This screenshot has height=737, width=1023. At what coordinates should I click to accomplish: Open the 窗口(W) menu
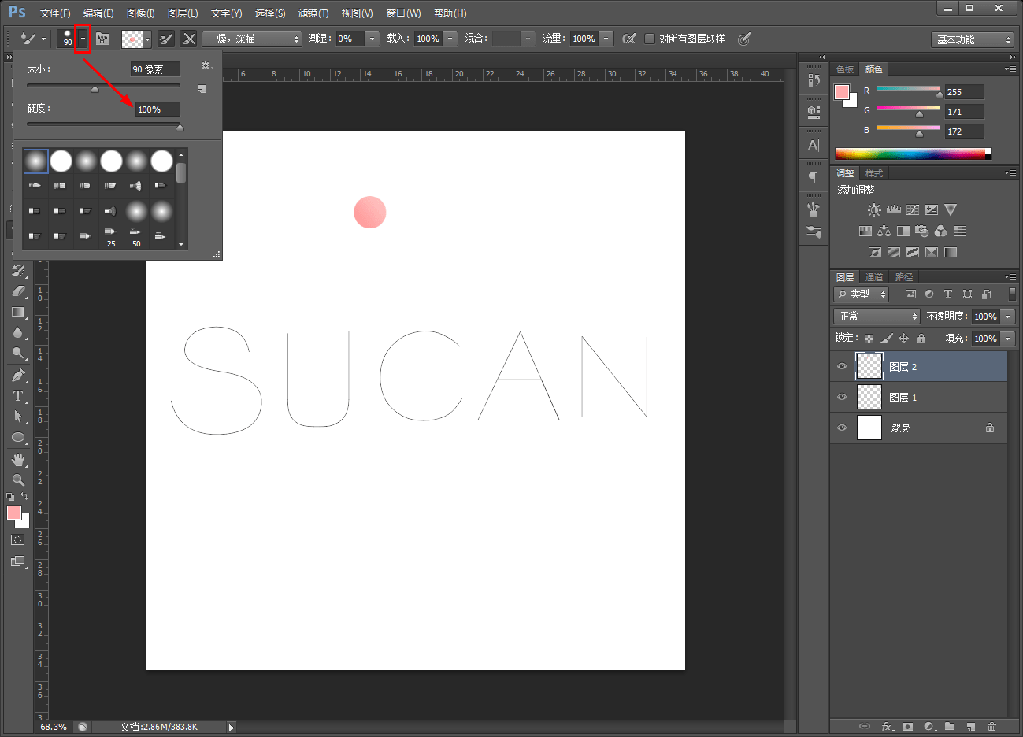point(404,13)
